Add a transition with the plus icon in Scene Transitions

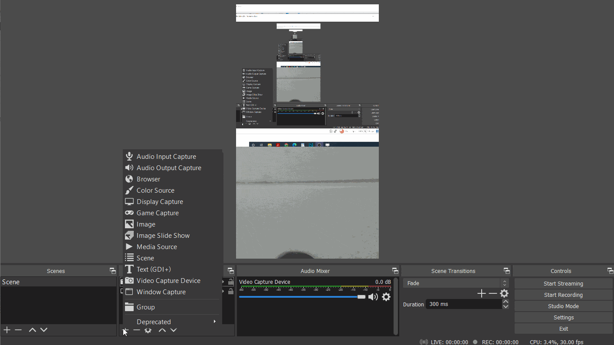point(481,294)
